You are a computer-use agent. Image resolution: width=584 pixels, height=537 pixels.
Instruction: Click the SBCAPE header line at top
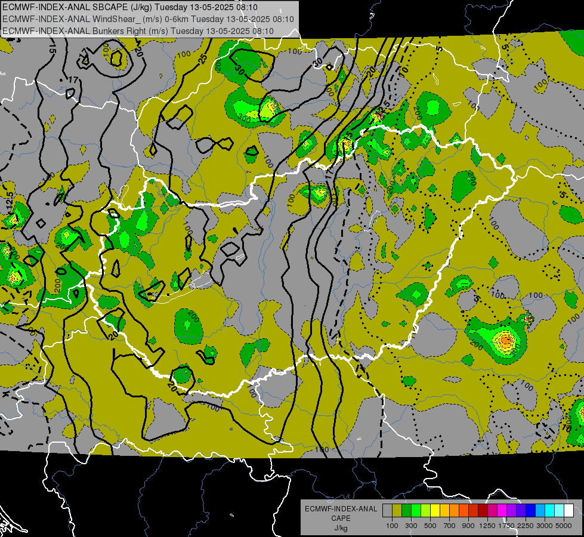(x=129, y=7)
